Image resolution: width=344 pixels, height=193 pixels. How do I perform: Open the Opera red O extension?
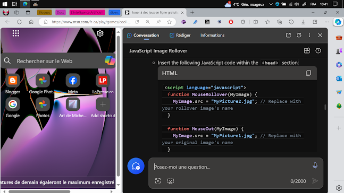[231, 22]
